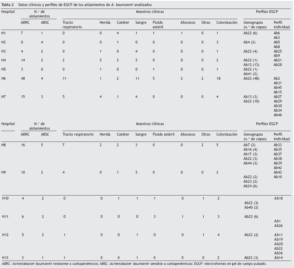Select genogroup entry 'Ab16 (4)'
The height and width of the screenshot is (268, 294).
point(250,150)
